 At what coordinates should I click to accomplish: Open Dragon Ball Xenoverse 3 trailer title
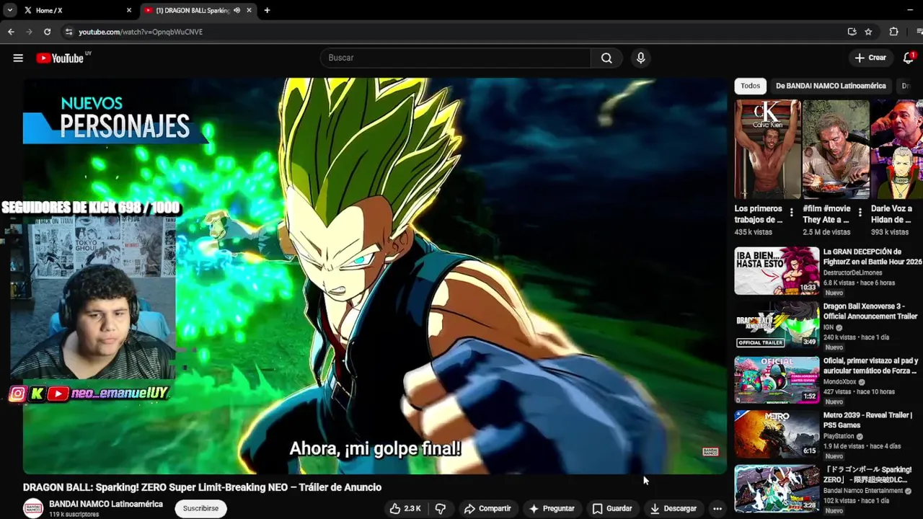(x=870, y=311)
